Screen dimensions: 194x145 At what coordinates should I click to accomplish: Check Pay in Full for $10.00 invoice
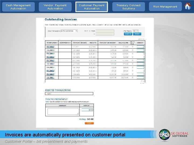point(133,67)
